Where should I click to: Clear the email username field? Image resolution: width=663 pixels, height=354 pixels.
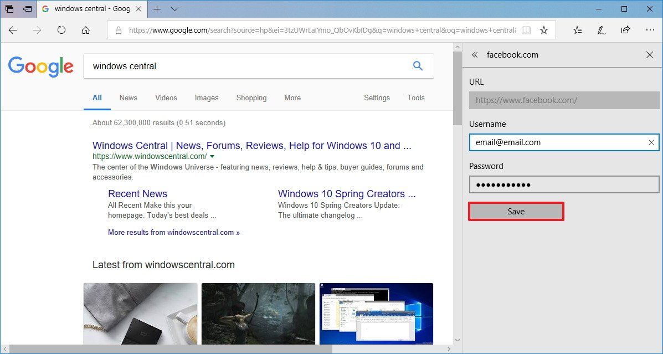(x=651, y=142)
